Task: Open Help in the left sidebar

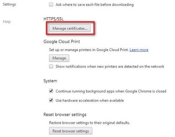Action: coord(7,22)
